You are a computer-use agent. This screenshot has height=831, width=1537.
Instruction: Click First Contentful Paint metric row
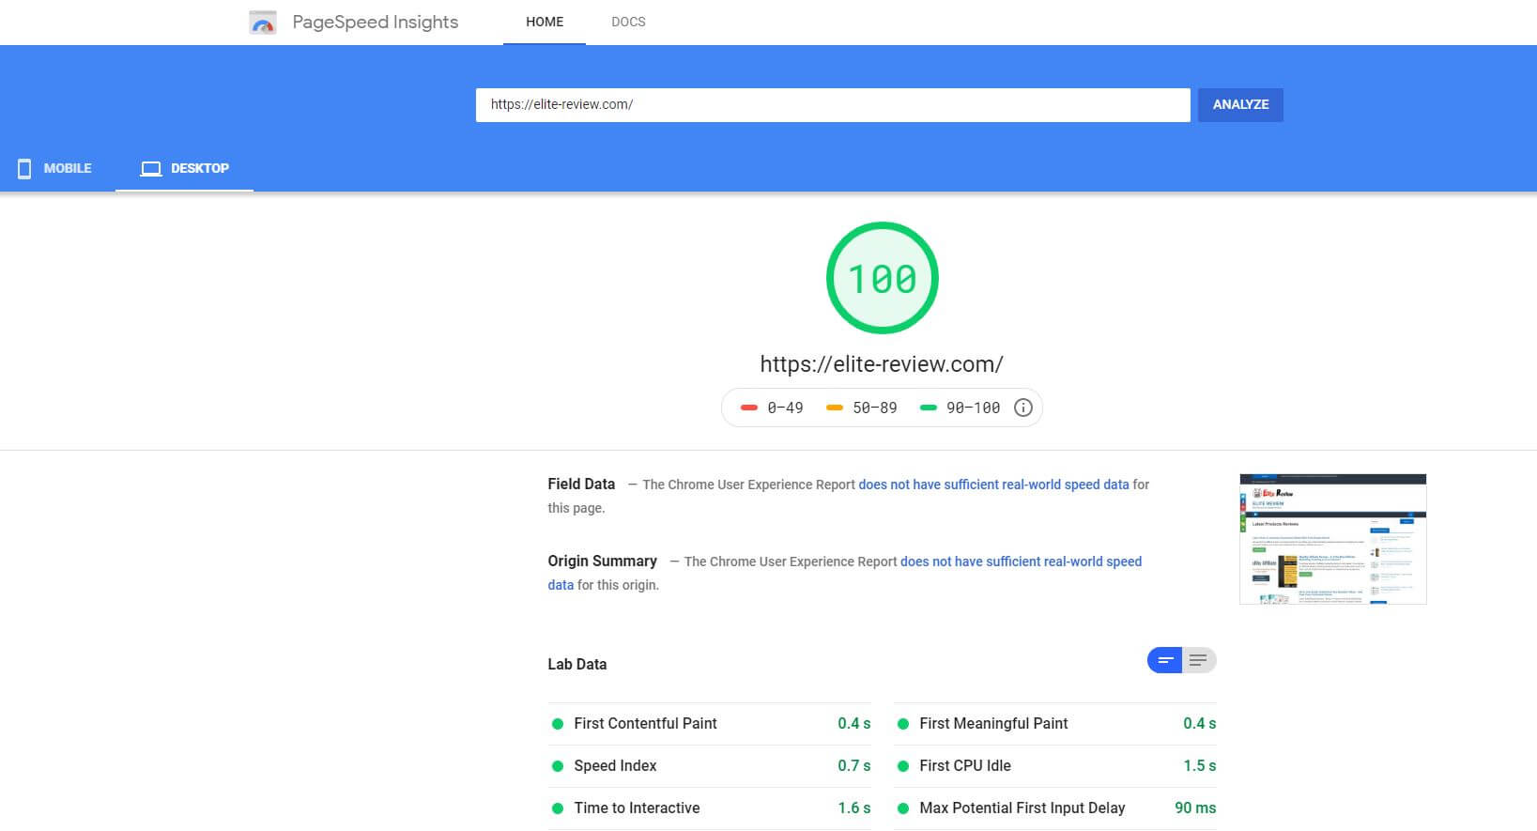pos(709,724)
